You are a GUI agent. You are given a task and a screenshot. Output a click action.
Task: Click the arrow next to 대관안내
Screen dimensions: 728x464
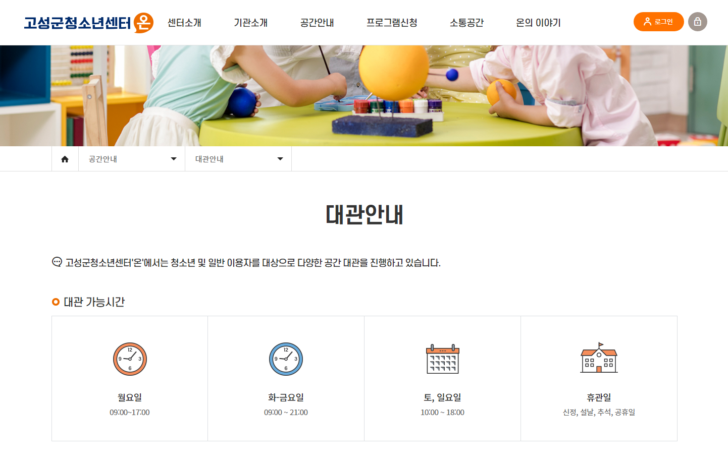click(x=280, y=159)
